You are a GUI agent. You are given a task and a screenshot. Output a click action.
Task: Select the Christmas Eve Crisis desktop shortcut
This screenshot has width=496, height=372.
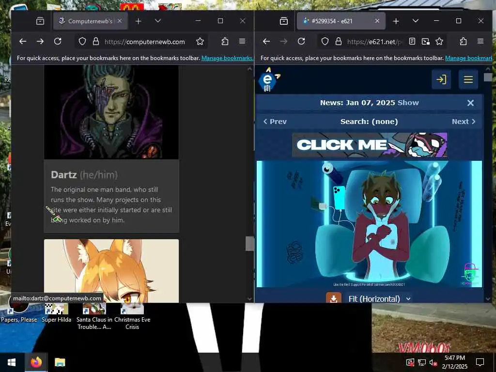pos(132,317)
